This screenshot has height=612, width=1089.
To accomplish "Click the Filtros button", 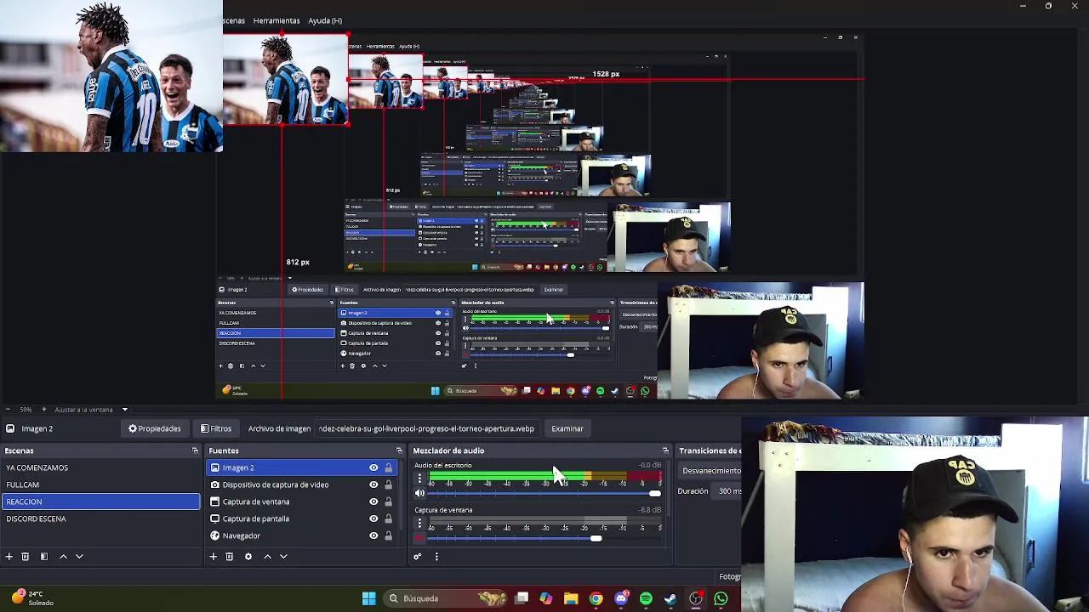I will tap(216, 429).
